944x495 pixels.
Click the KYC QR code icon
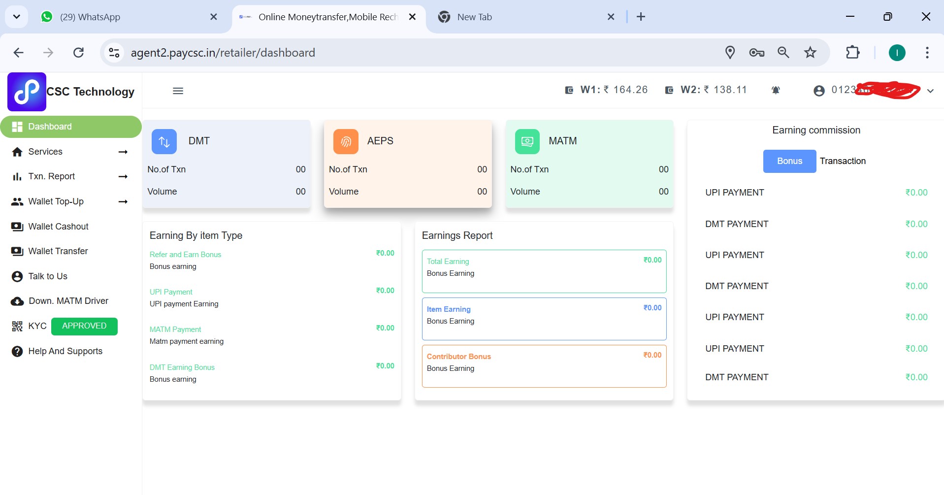(x=17, y=326)
